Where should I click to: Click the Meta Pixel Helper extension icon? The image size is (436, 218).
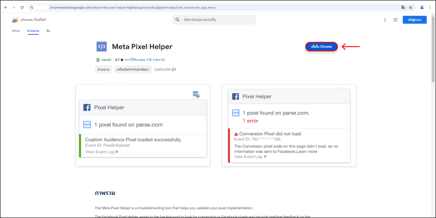click(x=102, y=47)
